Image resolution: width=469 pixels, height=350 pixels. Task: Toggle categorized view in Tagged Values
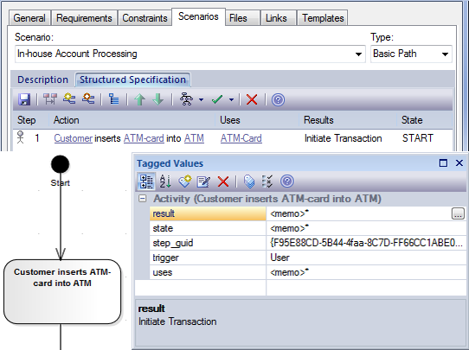(x=146, y=181)
